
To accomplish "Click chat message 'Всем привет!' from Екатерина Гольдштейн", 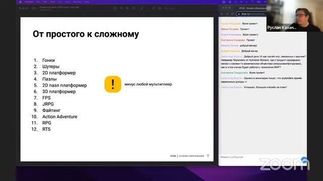I will click(257, 72).
